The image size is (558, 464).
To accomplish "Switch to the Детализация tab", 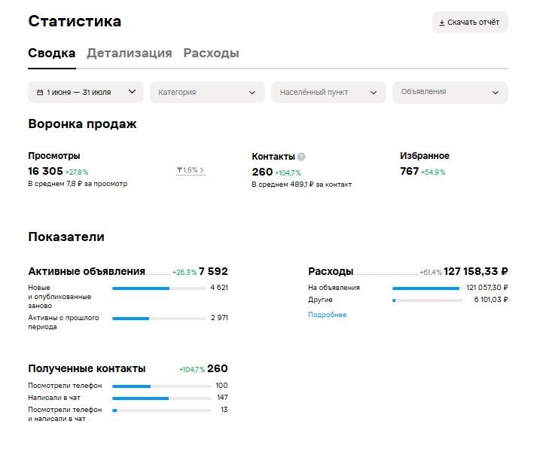I will [130, 53].
